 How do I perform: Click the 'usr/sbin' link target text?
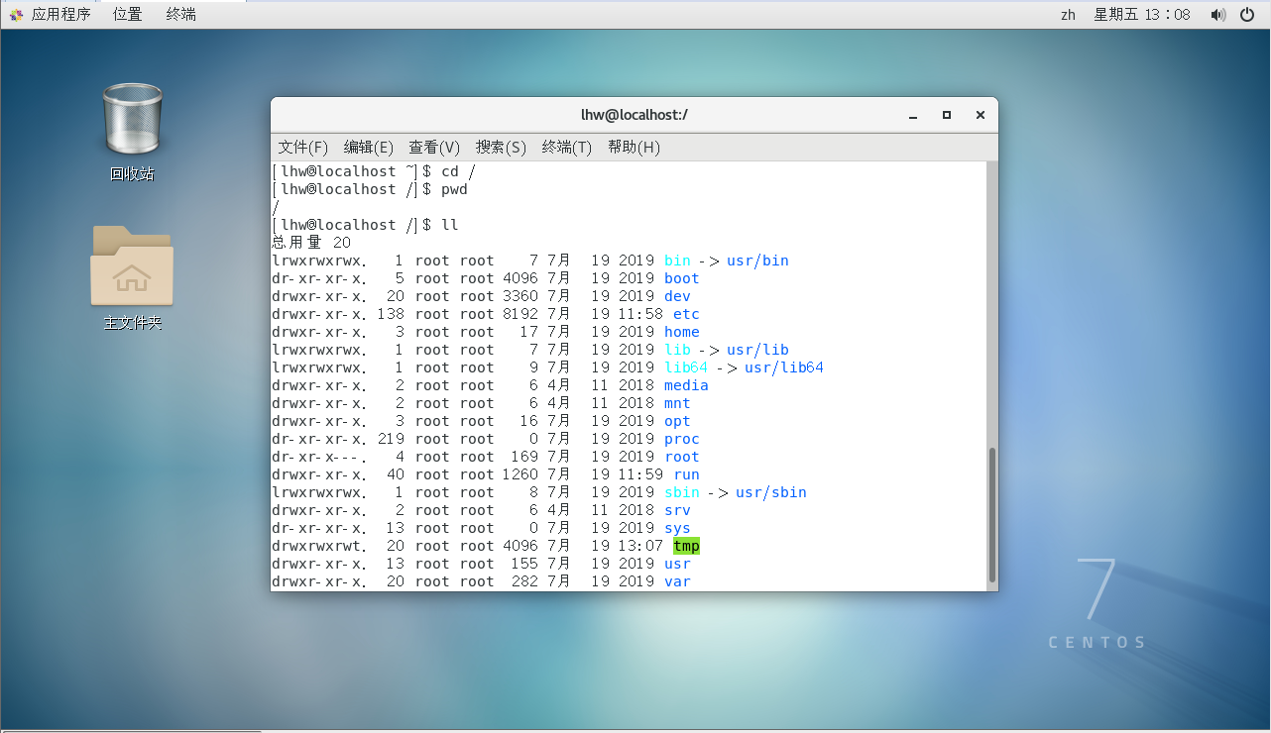[771, 492]
